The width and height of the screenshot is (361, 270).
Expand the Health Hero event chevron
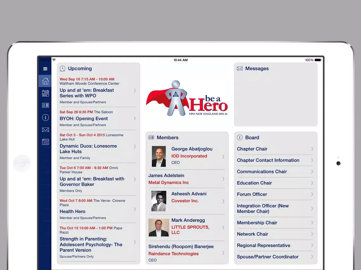coord(135,209)
